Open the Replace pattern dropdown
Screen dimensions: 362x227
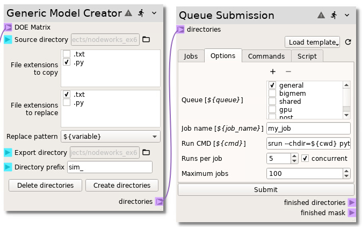coord(110,136)
